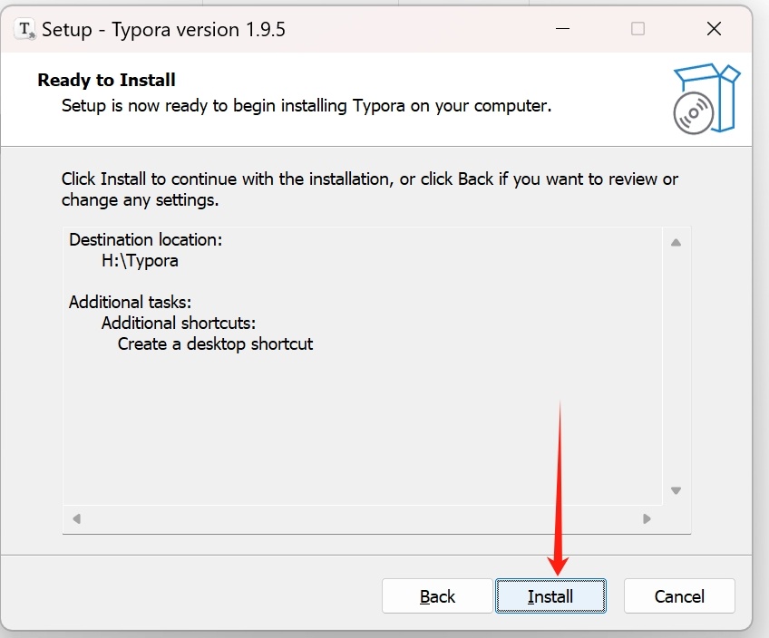This screenshot has height=638, width=769.
Task: Click the minimize icon in the title bar
Action: click(562, 28)
